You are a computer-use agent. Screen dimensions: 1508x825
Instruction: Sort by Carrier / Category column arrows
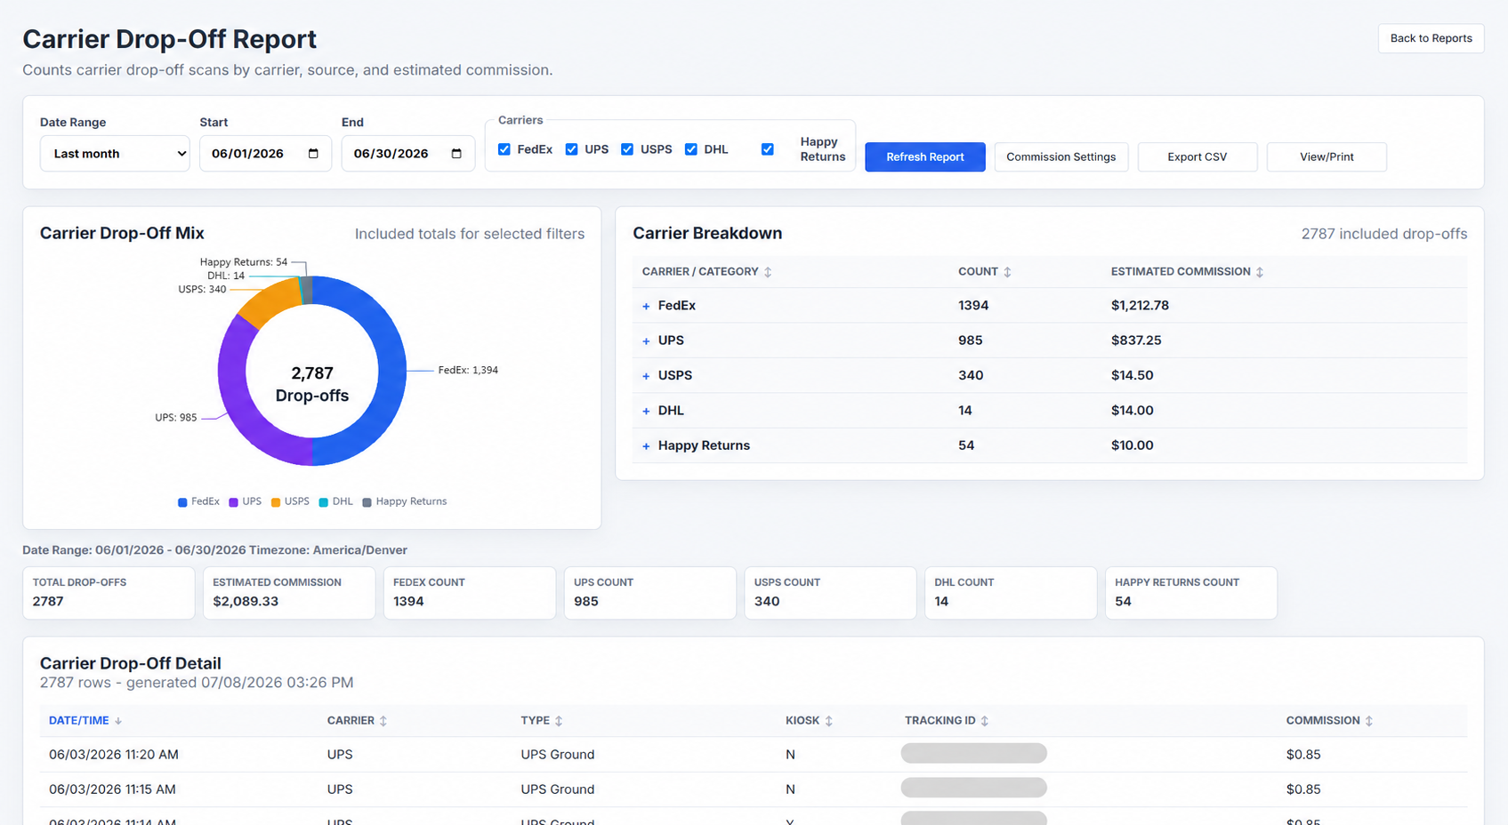tap(768, 272)
